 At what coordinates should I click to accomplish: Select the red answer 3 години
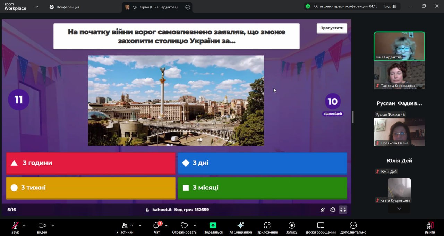(x=91, y=163)
